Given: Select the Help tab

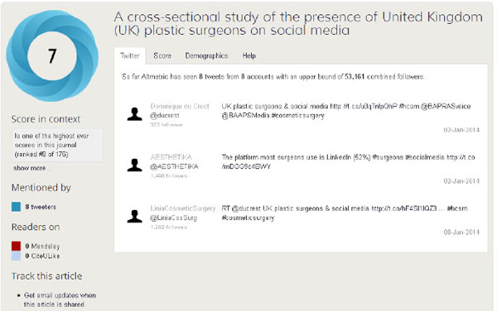Looking at the screenshot, I should click(249, 55).
